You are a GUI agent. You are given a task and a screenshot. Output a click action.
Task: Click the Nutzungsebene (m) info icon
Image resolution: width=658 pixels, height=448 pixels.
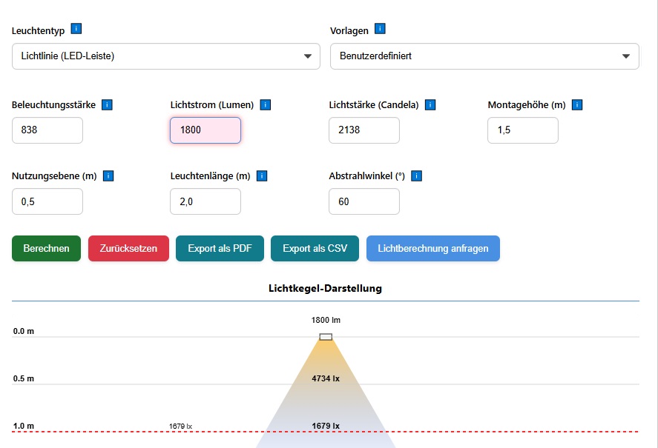(x=108, y=176)
